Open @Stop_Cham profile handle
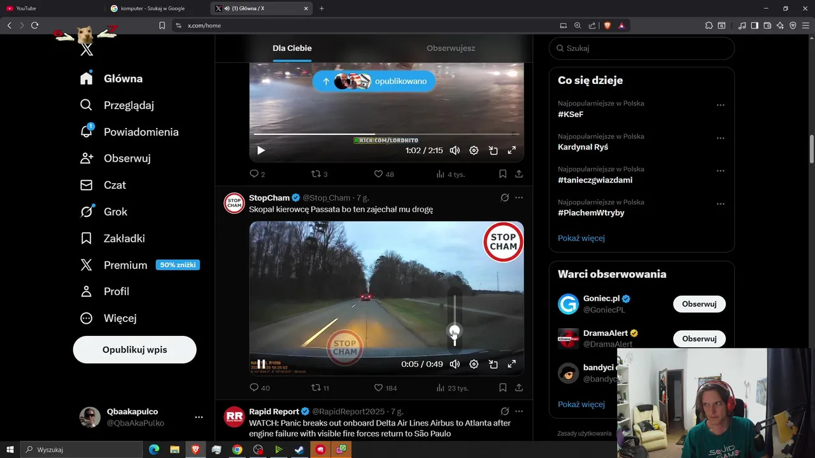The width and height of the screenshot is (815, 458). click(x=327, y=198)
